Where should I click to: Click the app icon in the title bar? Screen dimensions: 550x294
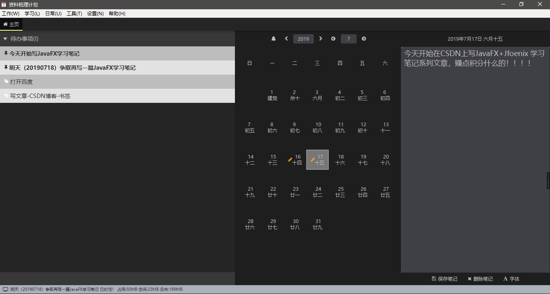click(4, 4)
